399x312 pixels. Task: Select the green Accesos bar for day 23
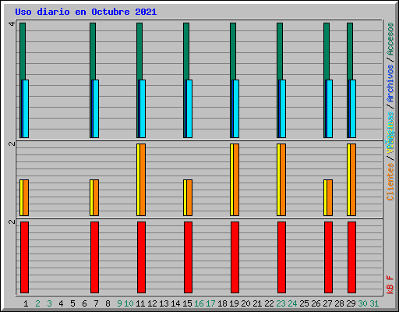coord(280,51)
